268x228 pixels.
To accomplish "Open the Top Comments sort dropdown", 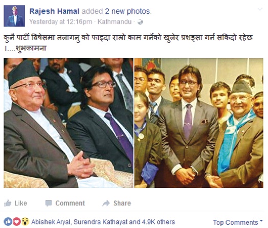I will tap(238, 222).
